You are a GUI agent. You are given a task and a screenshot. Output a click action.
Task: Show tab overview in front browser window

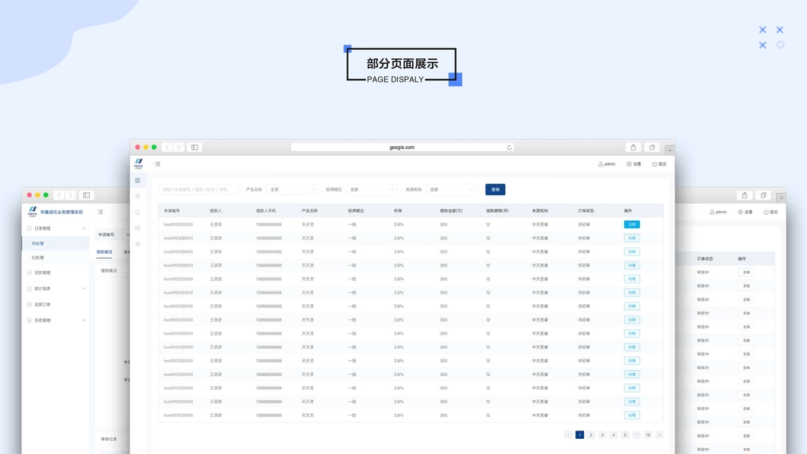(x=652, y=148)
